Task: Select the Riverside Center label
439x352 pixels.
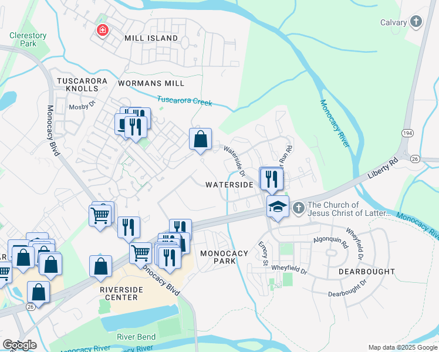Action: click(x=121, y=293)
